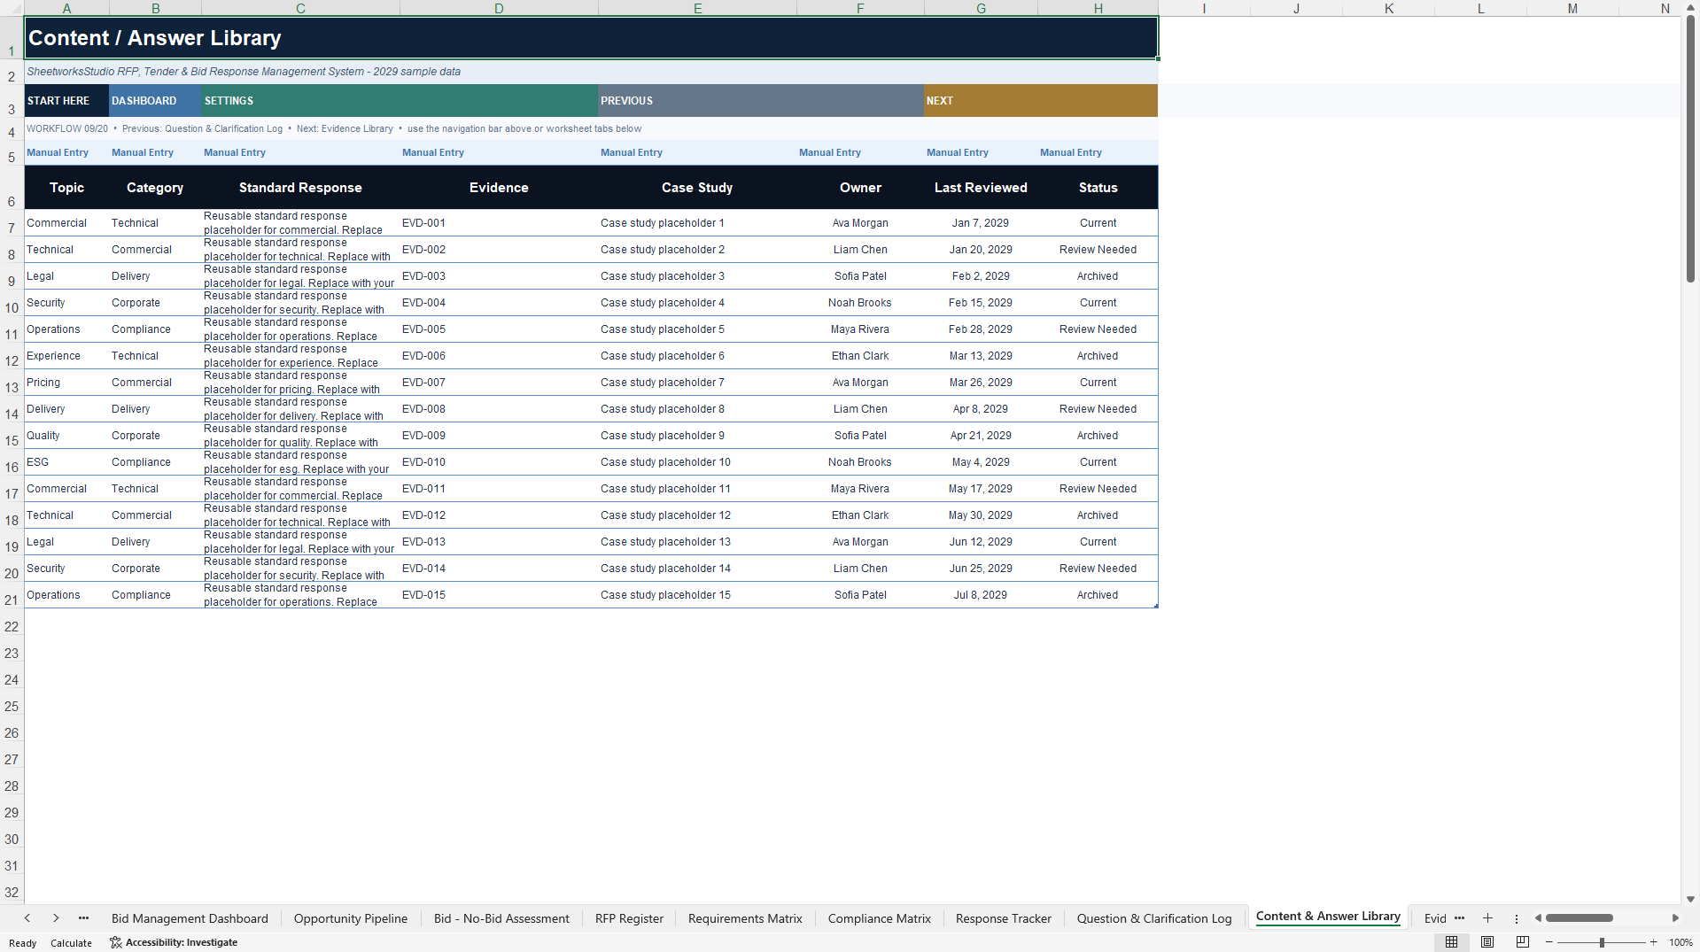Switch to Question & Clarification Log tab
The height and width of the screenshot is (952, 1700).
1154,918
